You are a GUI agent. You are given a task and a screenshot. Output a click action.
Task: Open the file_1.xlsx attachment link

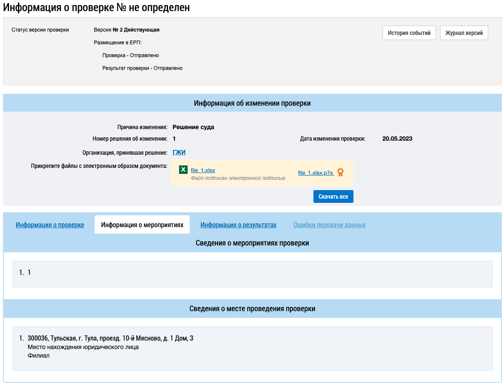coord(203,170)
